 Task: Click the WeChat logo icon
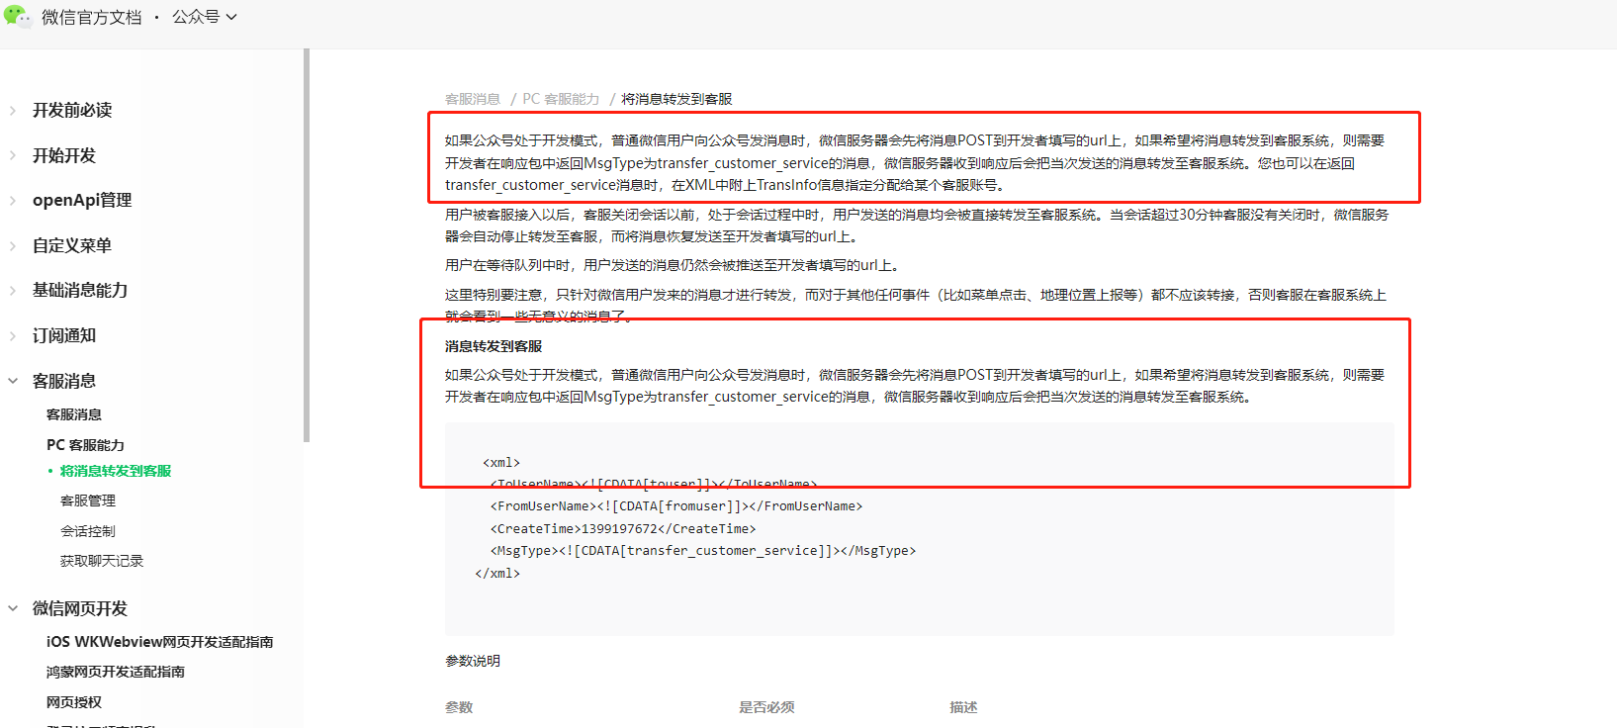(17, 16)
